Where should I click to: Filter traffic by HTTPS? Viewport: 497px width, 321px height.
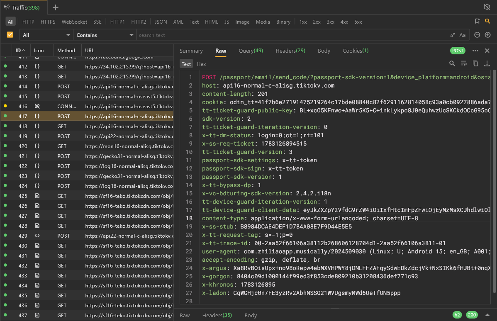[x=48, y=22]
